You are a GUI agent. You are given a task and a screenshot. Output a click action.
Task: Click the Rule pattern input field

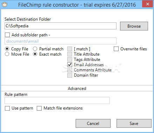coord(57,100)
